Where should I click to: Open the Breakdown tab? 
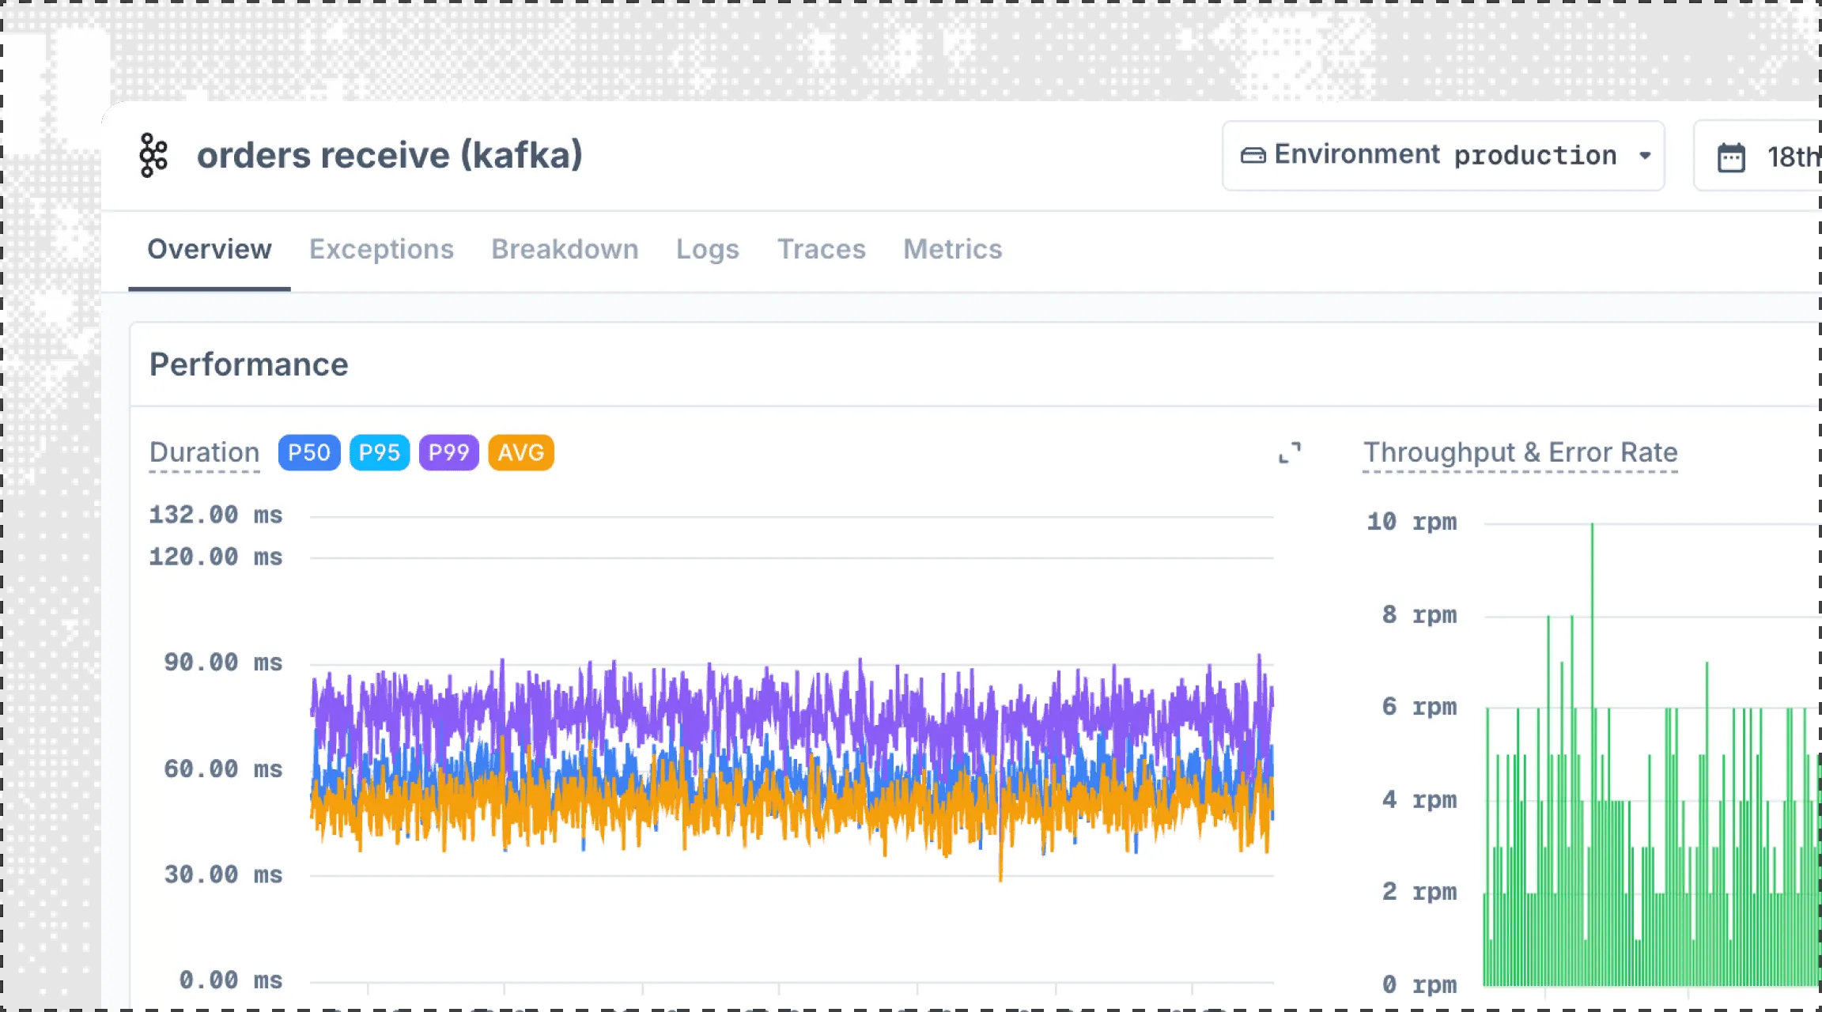coord(565,249)
